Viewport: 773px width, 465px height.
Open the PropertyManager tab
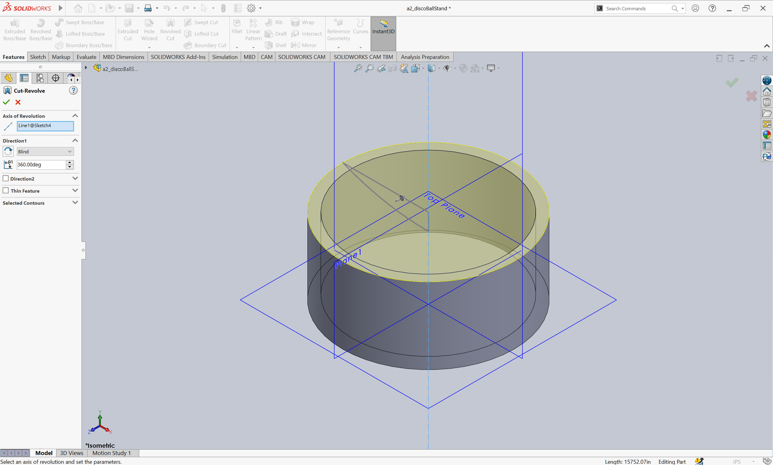pyautogui.click(x=24, y=78)
